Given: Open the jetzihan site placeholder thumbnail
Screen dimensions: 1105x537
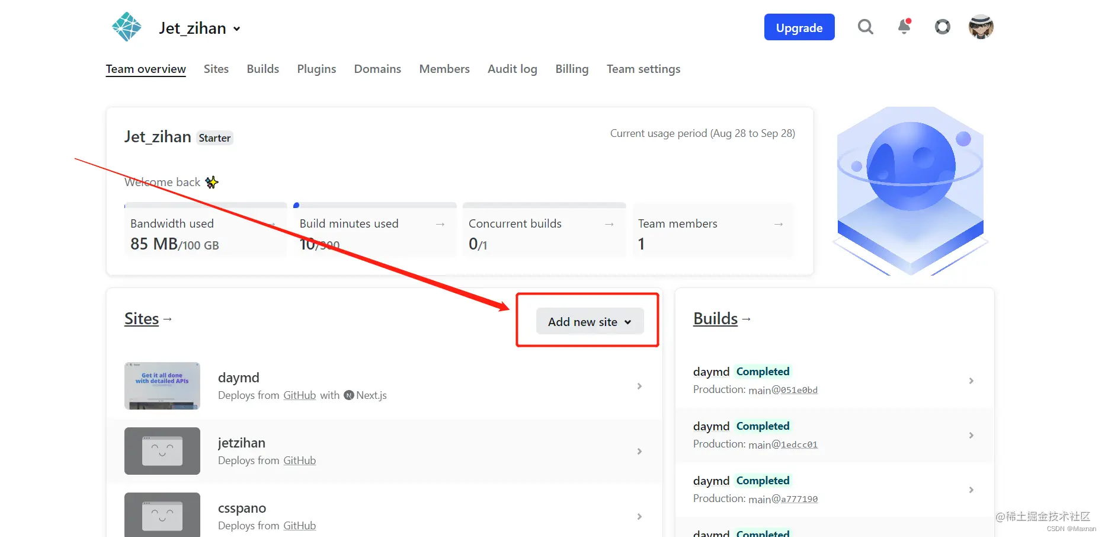Looking at the screenshot, I should click(x=162, y=451).
